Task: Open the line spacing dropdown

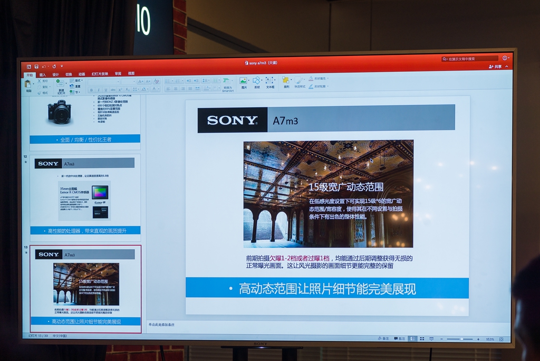Action: click(206, 80)
